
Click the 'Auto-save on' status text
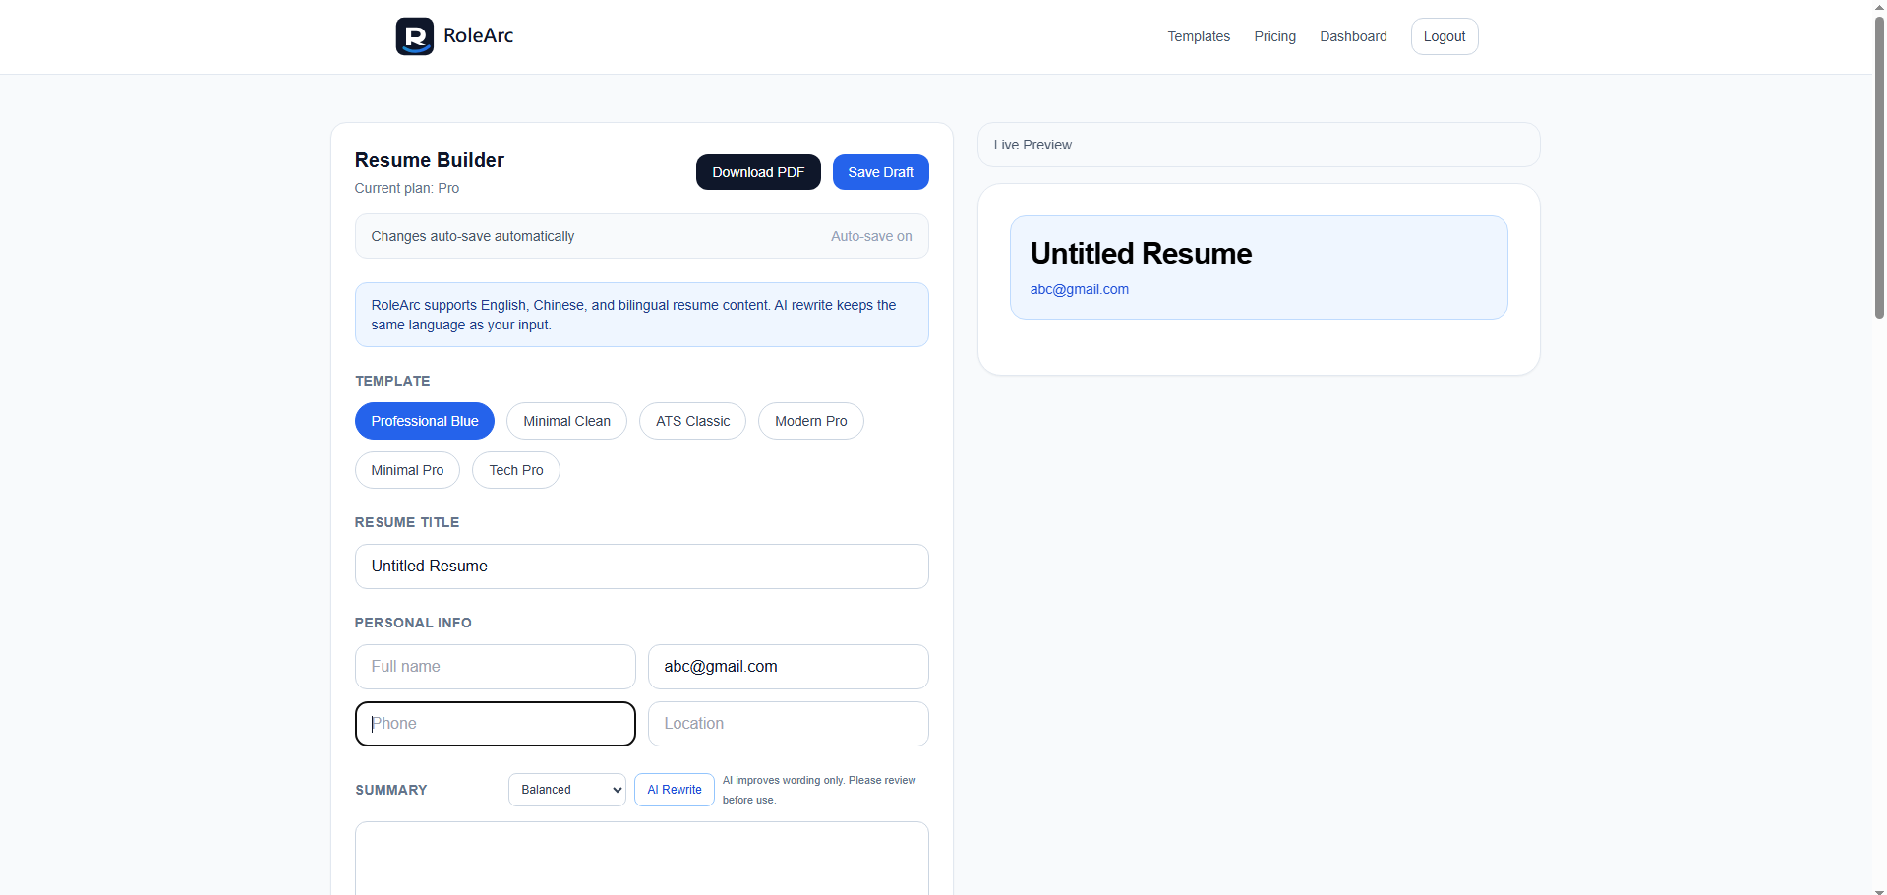click(871, 236)
